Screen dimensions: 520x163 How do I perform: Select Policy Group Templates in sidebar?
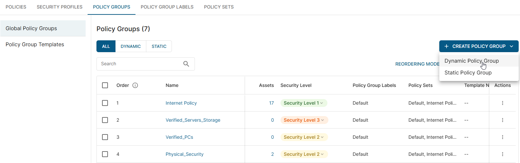(x=35, y=44)
